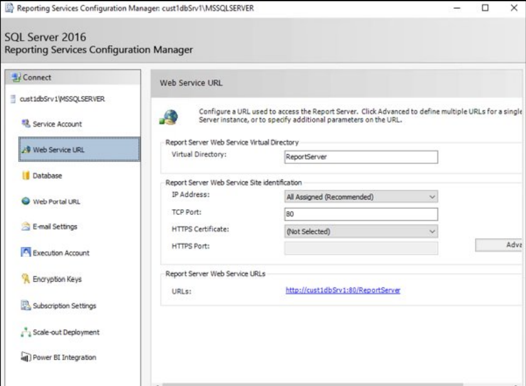Open the Encryption Keys page

pos(57,279)
